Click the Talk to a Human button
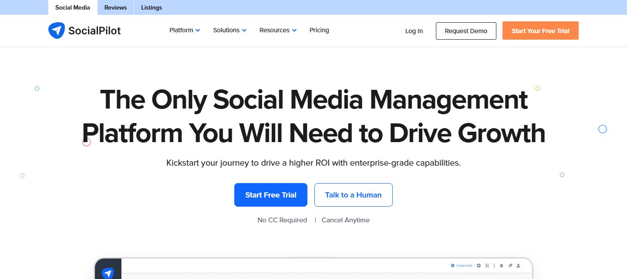627x279 pixels. [x=354, y=195]
